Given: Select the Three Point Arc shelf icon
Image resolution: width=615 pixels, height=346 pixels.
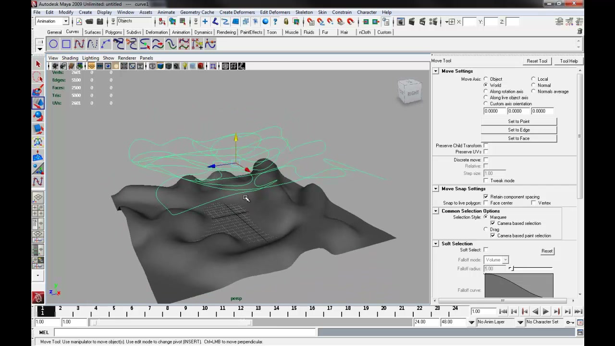Looking at the screenshot, I should coord(105,44).
